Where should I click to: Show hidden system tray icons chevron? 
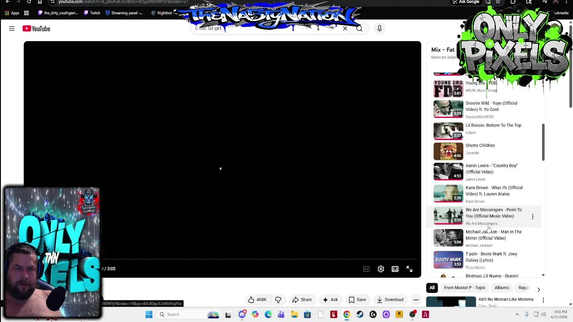(x=517, y=314)
